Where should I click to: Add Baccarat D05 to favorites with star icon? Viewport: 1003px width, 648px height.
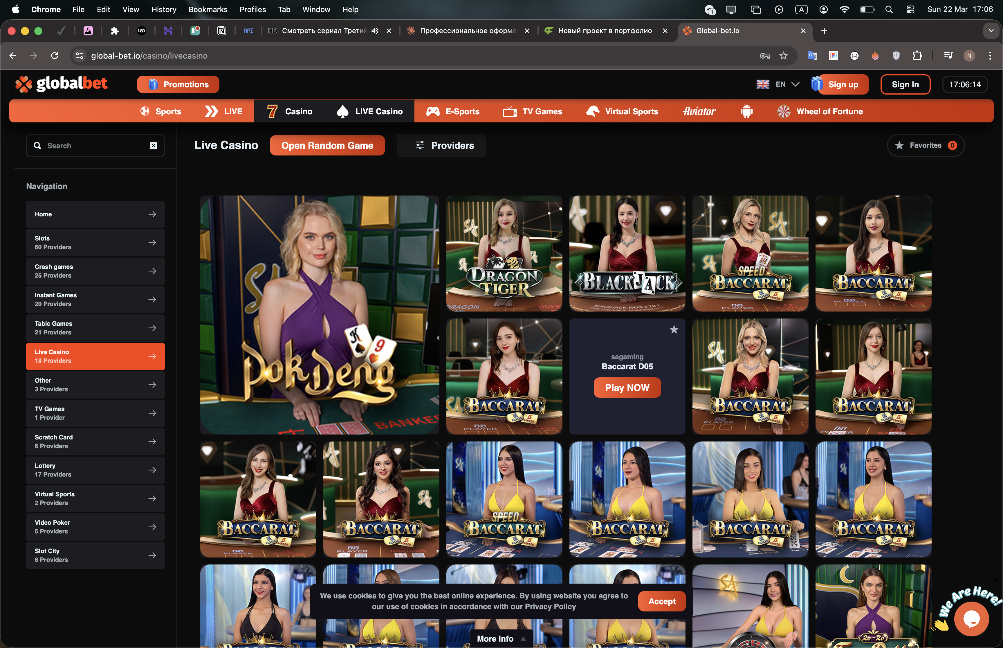coord(674,330)
